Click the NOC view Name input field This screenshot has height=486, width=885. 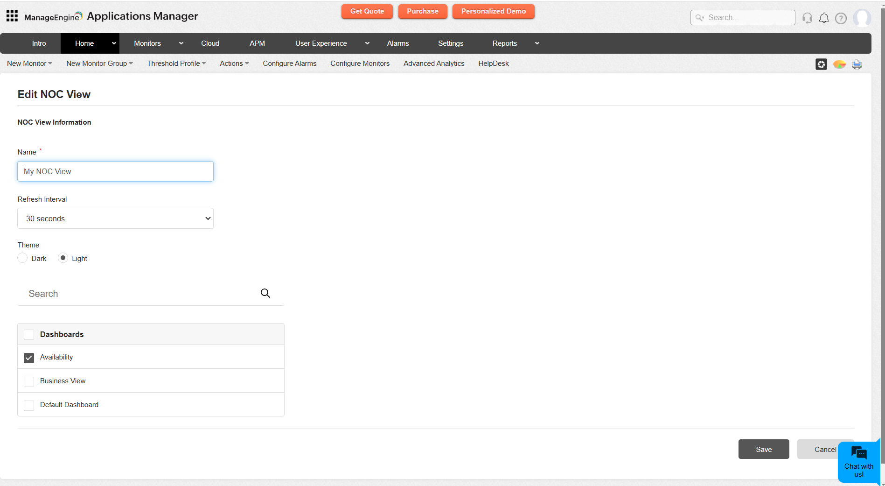pyautogui.click(x=115, y=171)
